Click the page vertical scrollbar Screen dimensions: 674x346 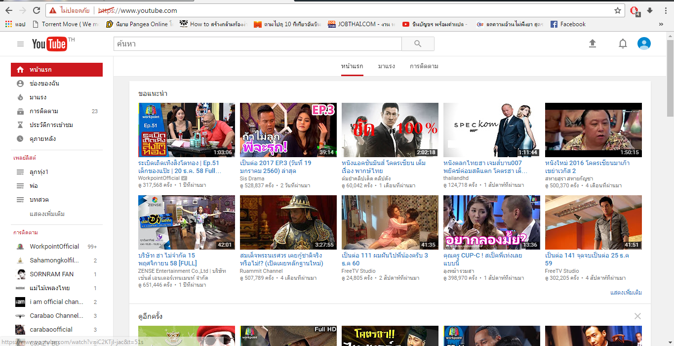tap(670, 148)
